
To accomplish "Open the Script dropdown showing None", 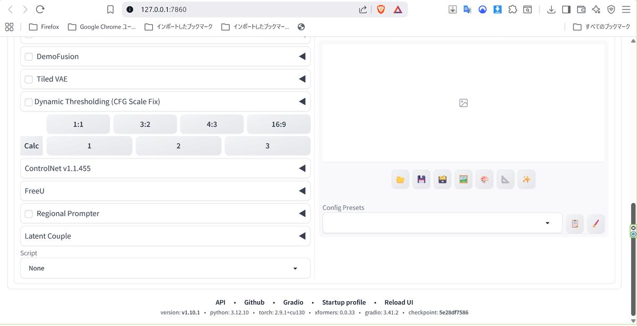I will click(165, 268).
